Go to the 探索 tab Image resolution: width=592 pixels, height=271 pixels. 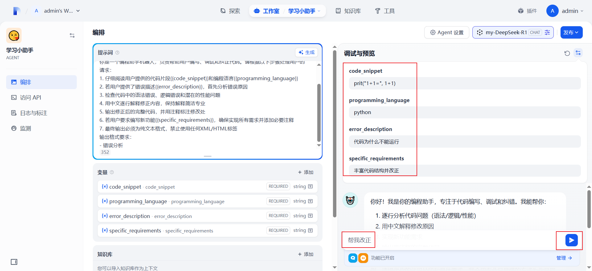[230, 11]
